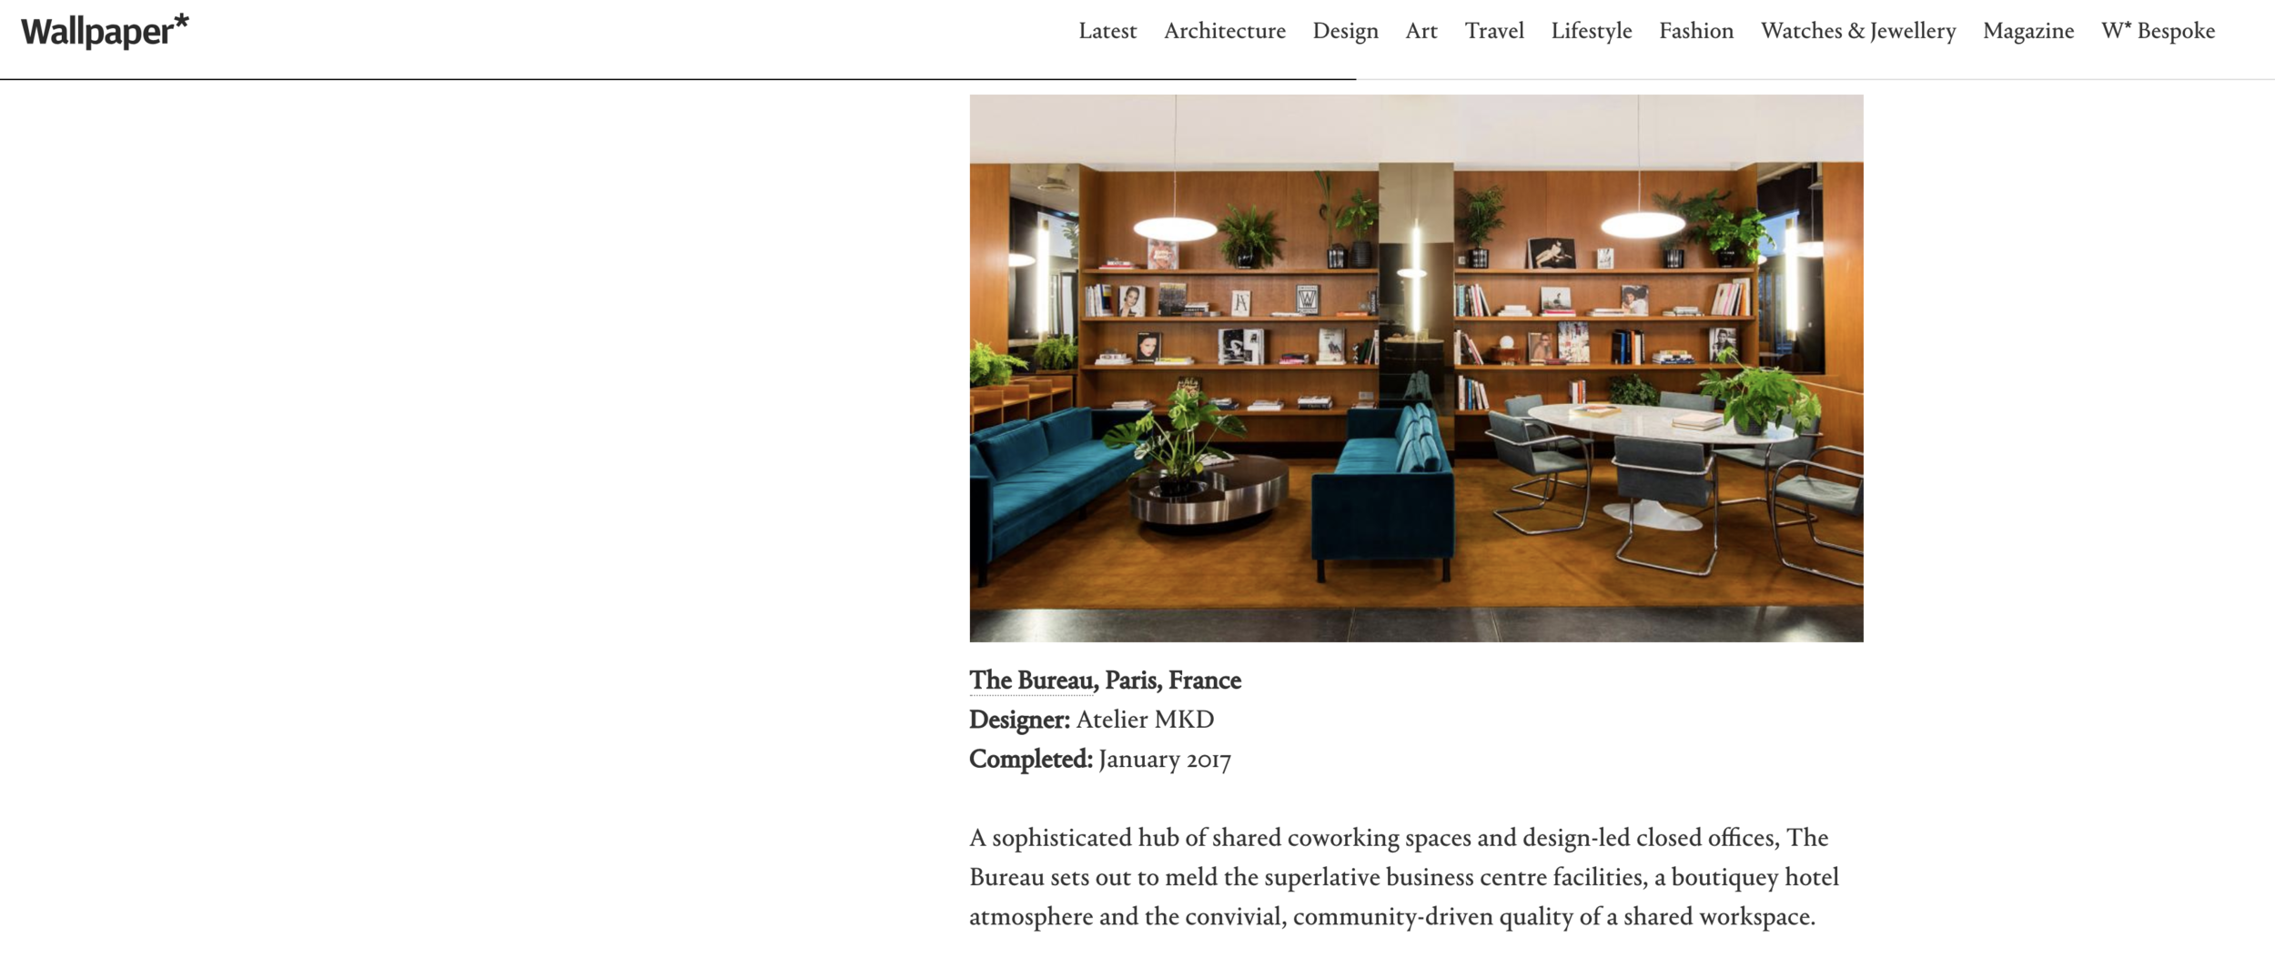Go to the Architecture section
The image size is (2275, 968).
coord(1224,31)
